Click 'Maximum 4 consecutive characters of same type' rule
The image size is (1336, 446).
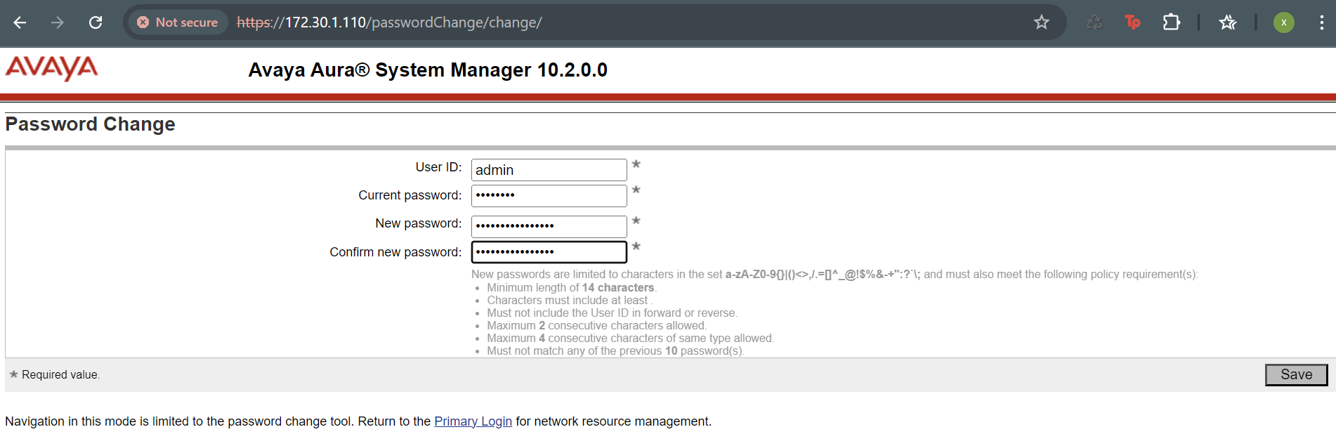tap(630, 339)
